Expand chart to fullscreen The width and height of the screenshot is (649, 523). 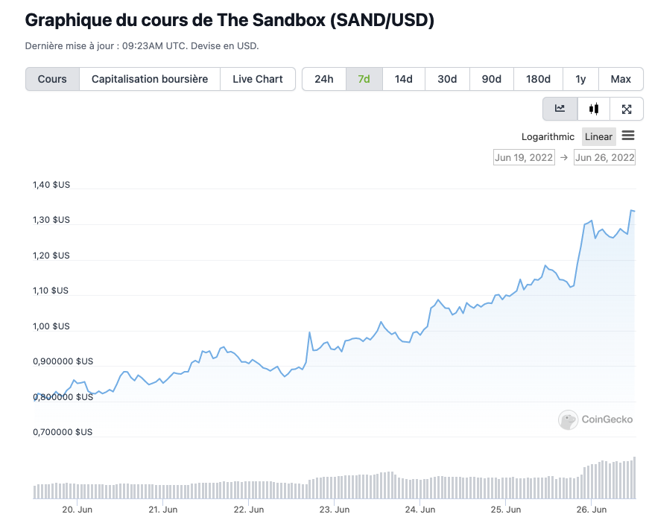click(x=627, y=109)
